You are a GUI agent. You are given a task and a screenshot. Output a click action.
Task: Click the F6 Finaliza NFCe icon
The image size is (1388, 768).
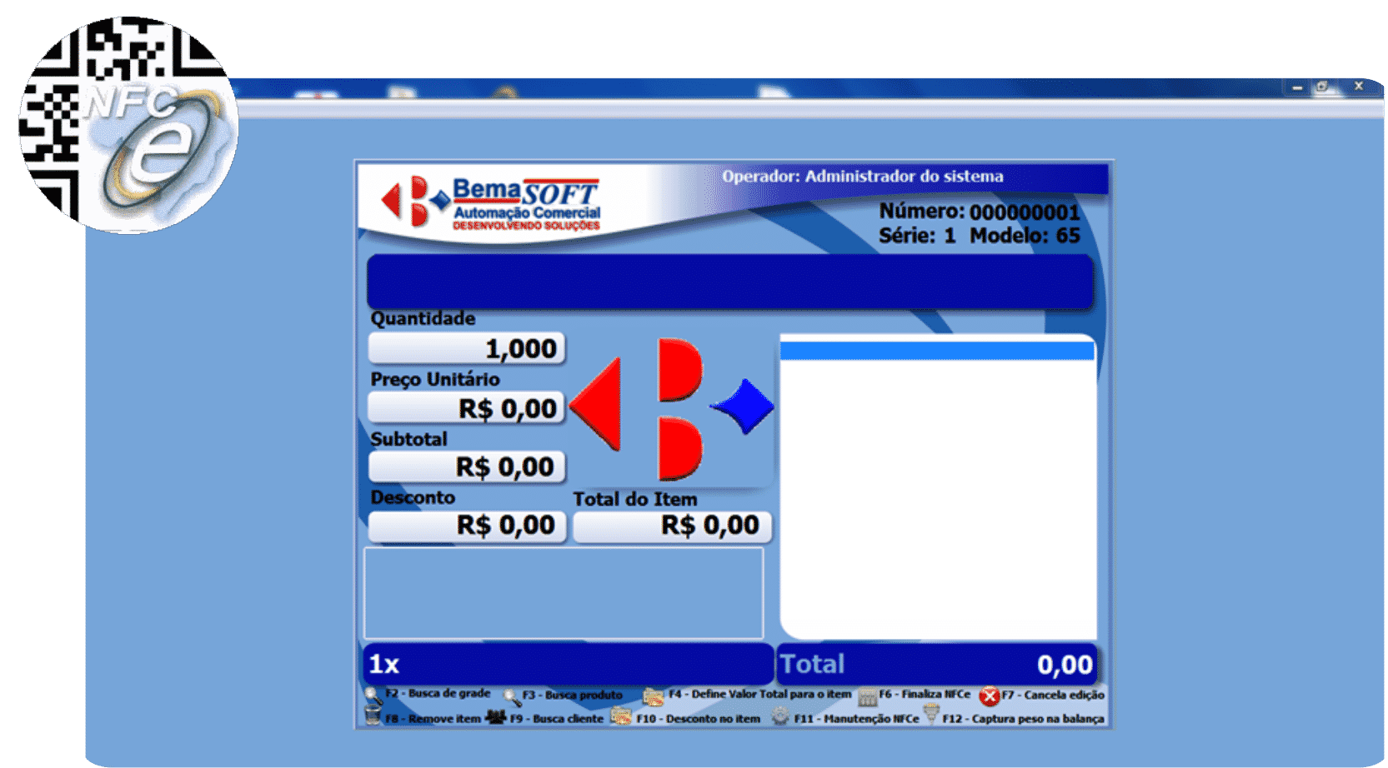(x=867, y=696)
